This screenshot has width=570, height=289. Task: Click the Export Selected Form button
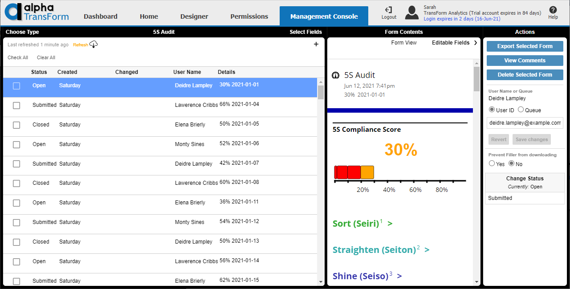525,46
